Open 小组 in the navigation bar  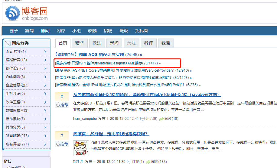[x=77, y=31]
